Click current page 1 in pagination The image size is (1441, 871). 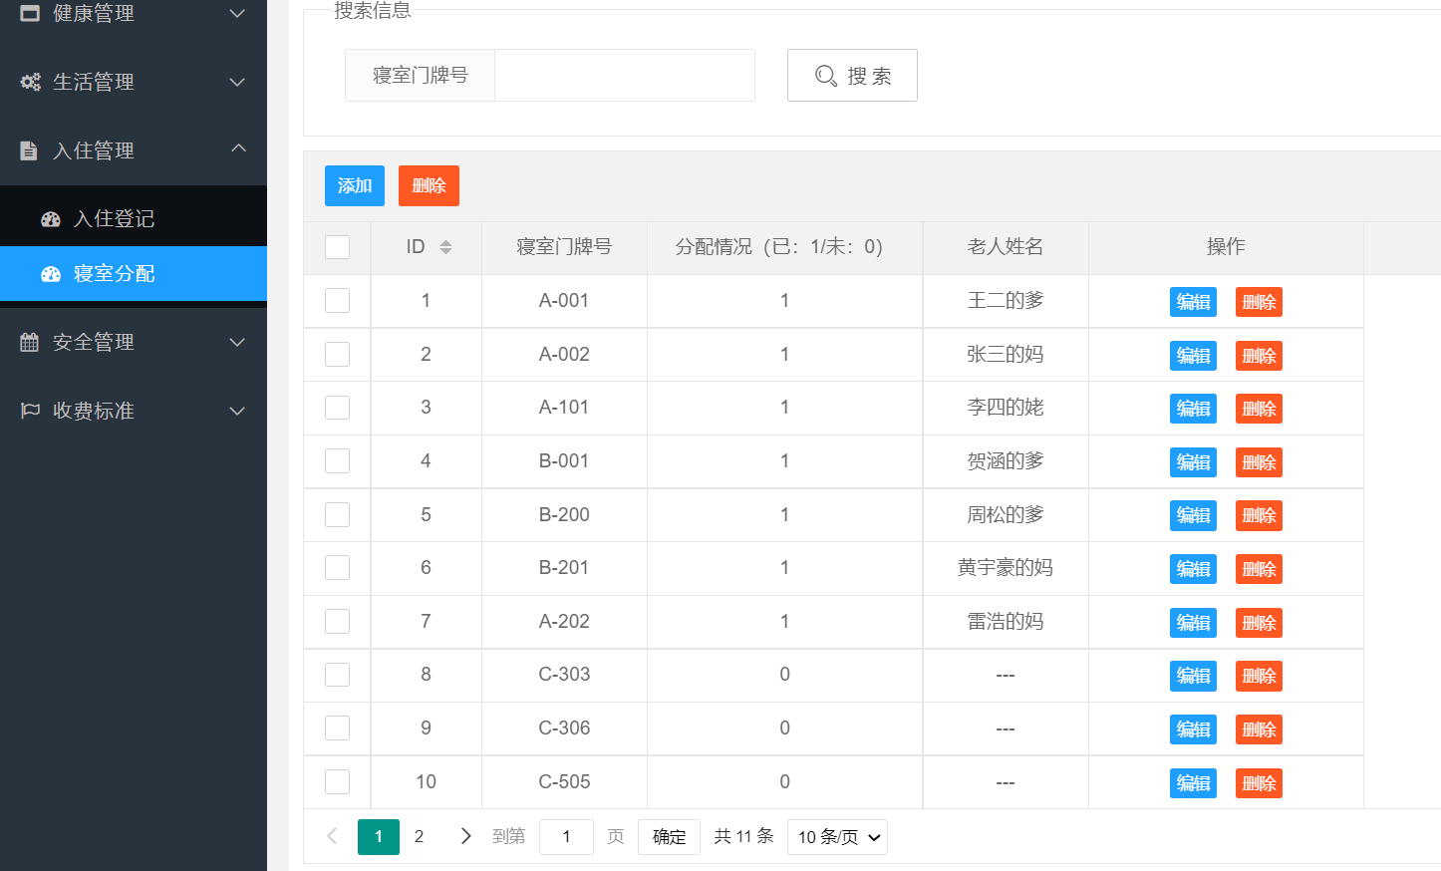tap(379, 837)
